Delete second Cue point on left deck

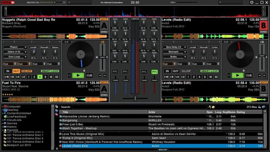click(x=29, y=64)
